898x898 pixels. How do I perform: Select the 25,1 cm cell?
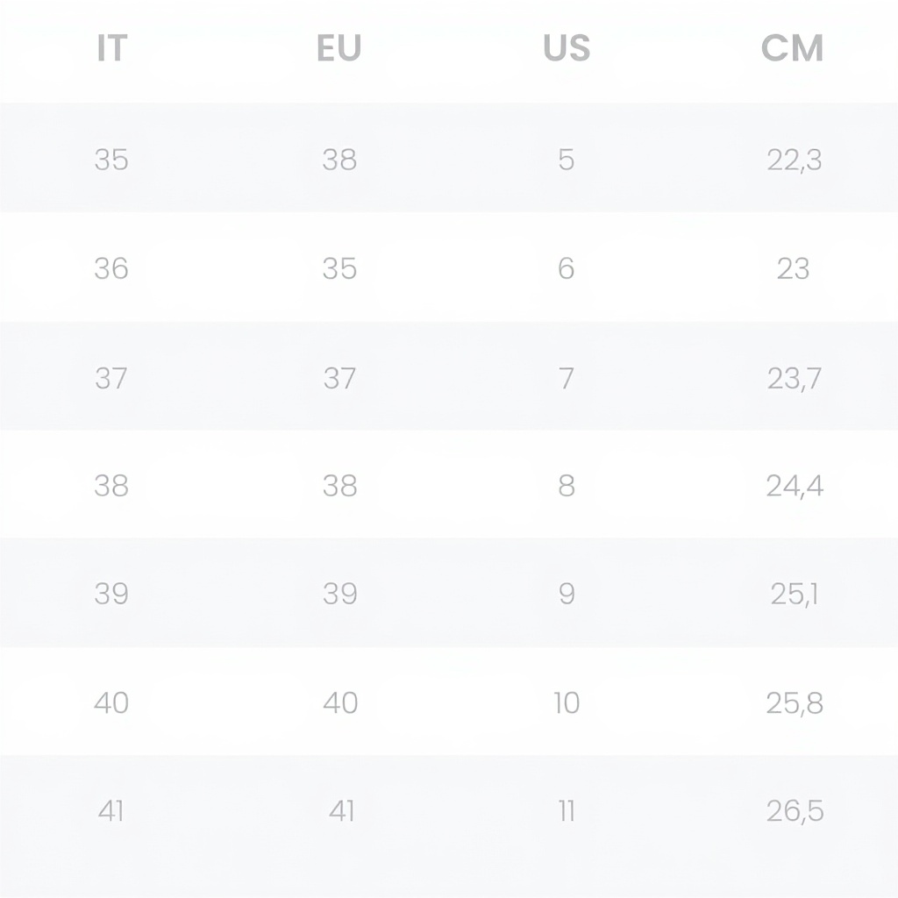click(x=794, y=594)
